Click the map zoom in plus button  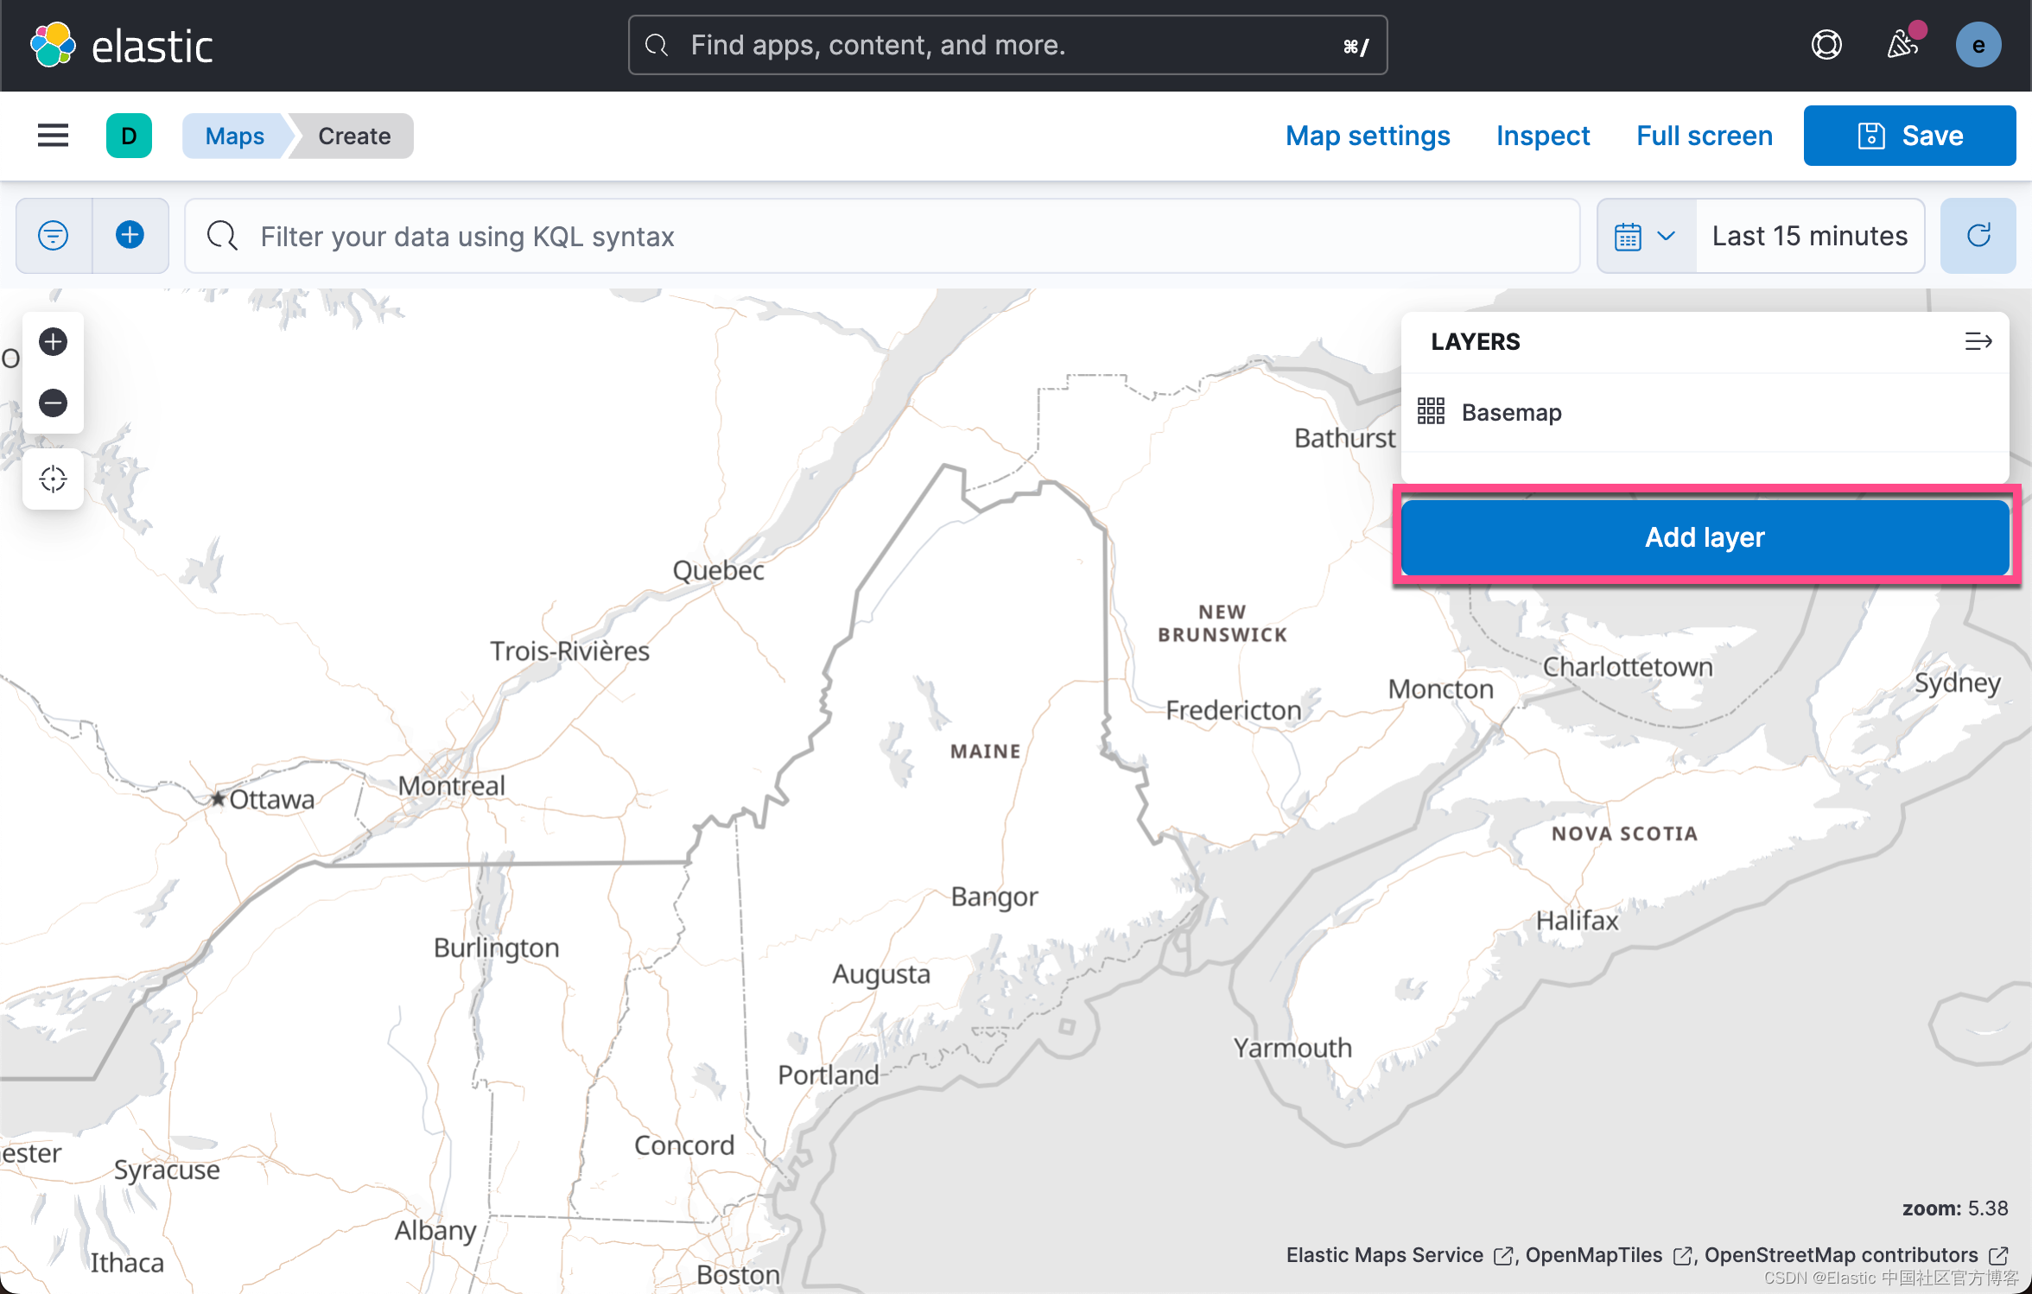53,342
